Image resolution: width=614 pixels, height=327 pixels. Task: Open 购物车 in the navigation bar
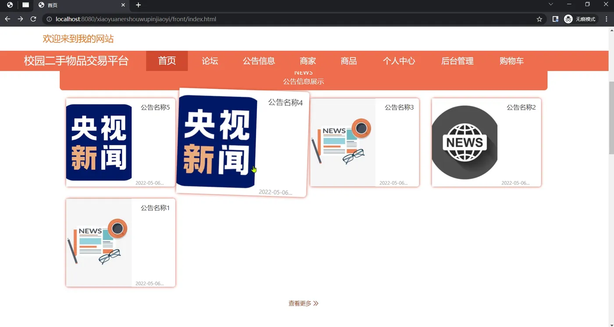point(512,61)
